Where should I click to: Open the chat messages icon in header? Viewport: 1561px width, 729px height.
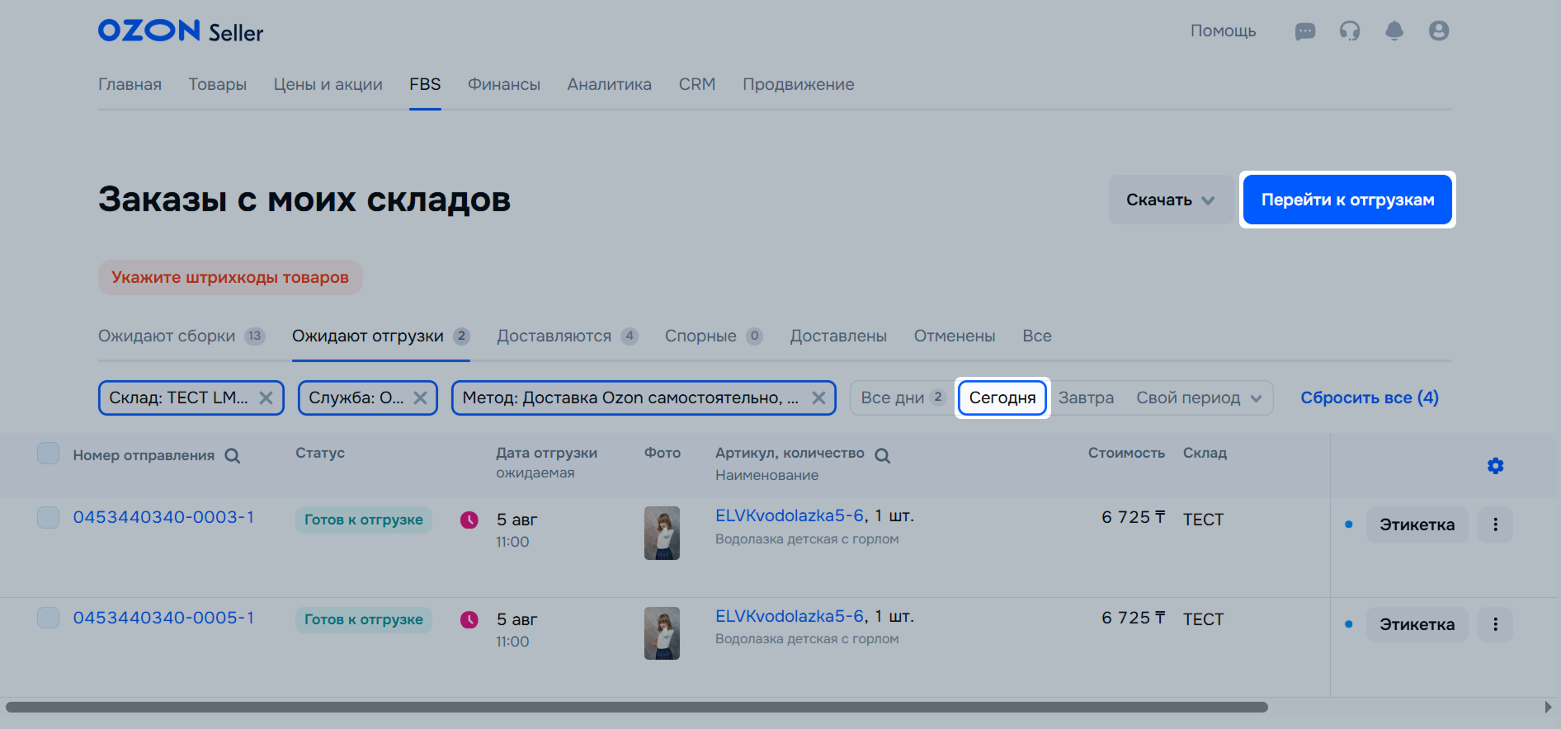click(x=1304, y=31)
